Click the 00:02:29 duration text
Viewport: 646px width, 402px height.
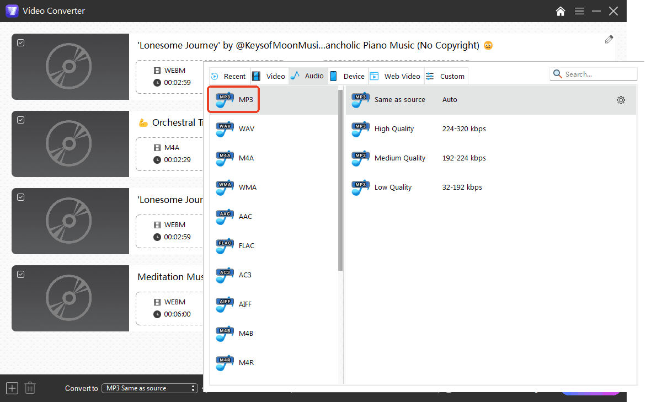pyautogui.click(x=177, y=160)
